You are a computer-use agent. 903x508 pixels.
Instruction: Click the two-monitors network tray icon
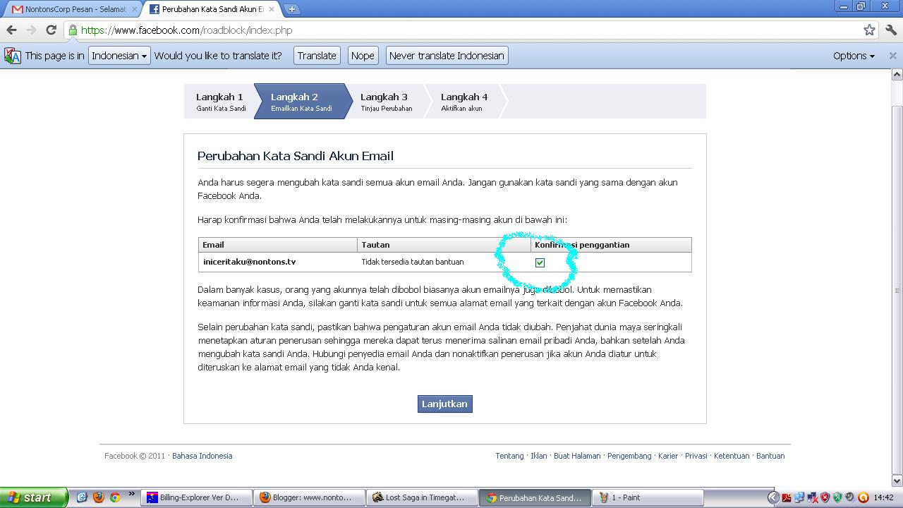[x=799, y=497]
